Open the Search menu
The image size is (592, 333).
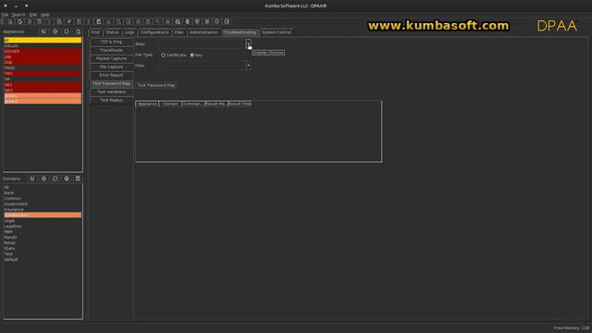(18, 15)
